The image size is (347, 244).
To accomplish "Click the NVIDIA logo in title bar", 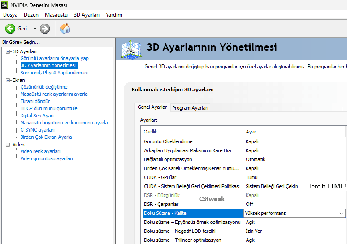I will (4, 5).
